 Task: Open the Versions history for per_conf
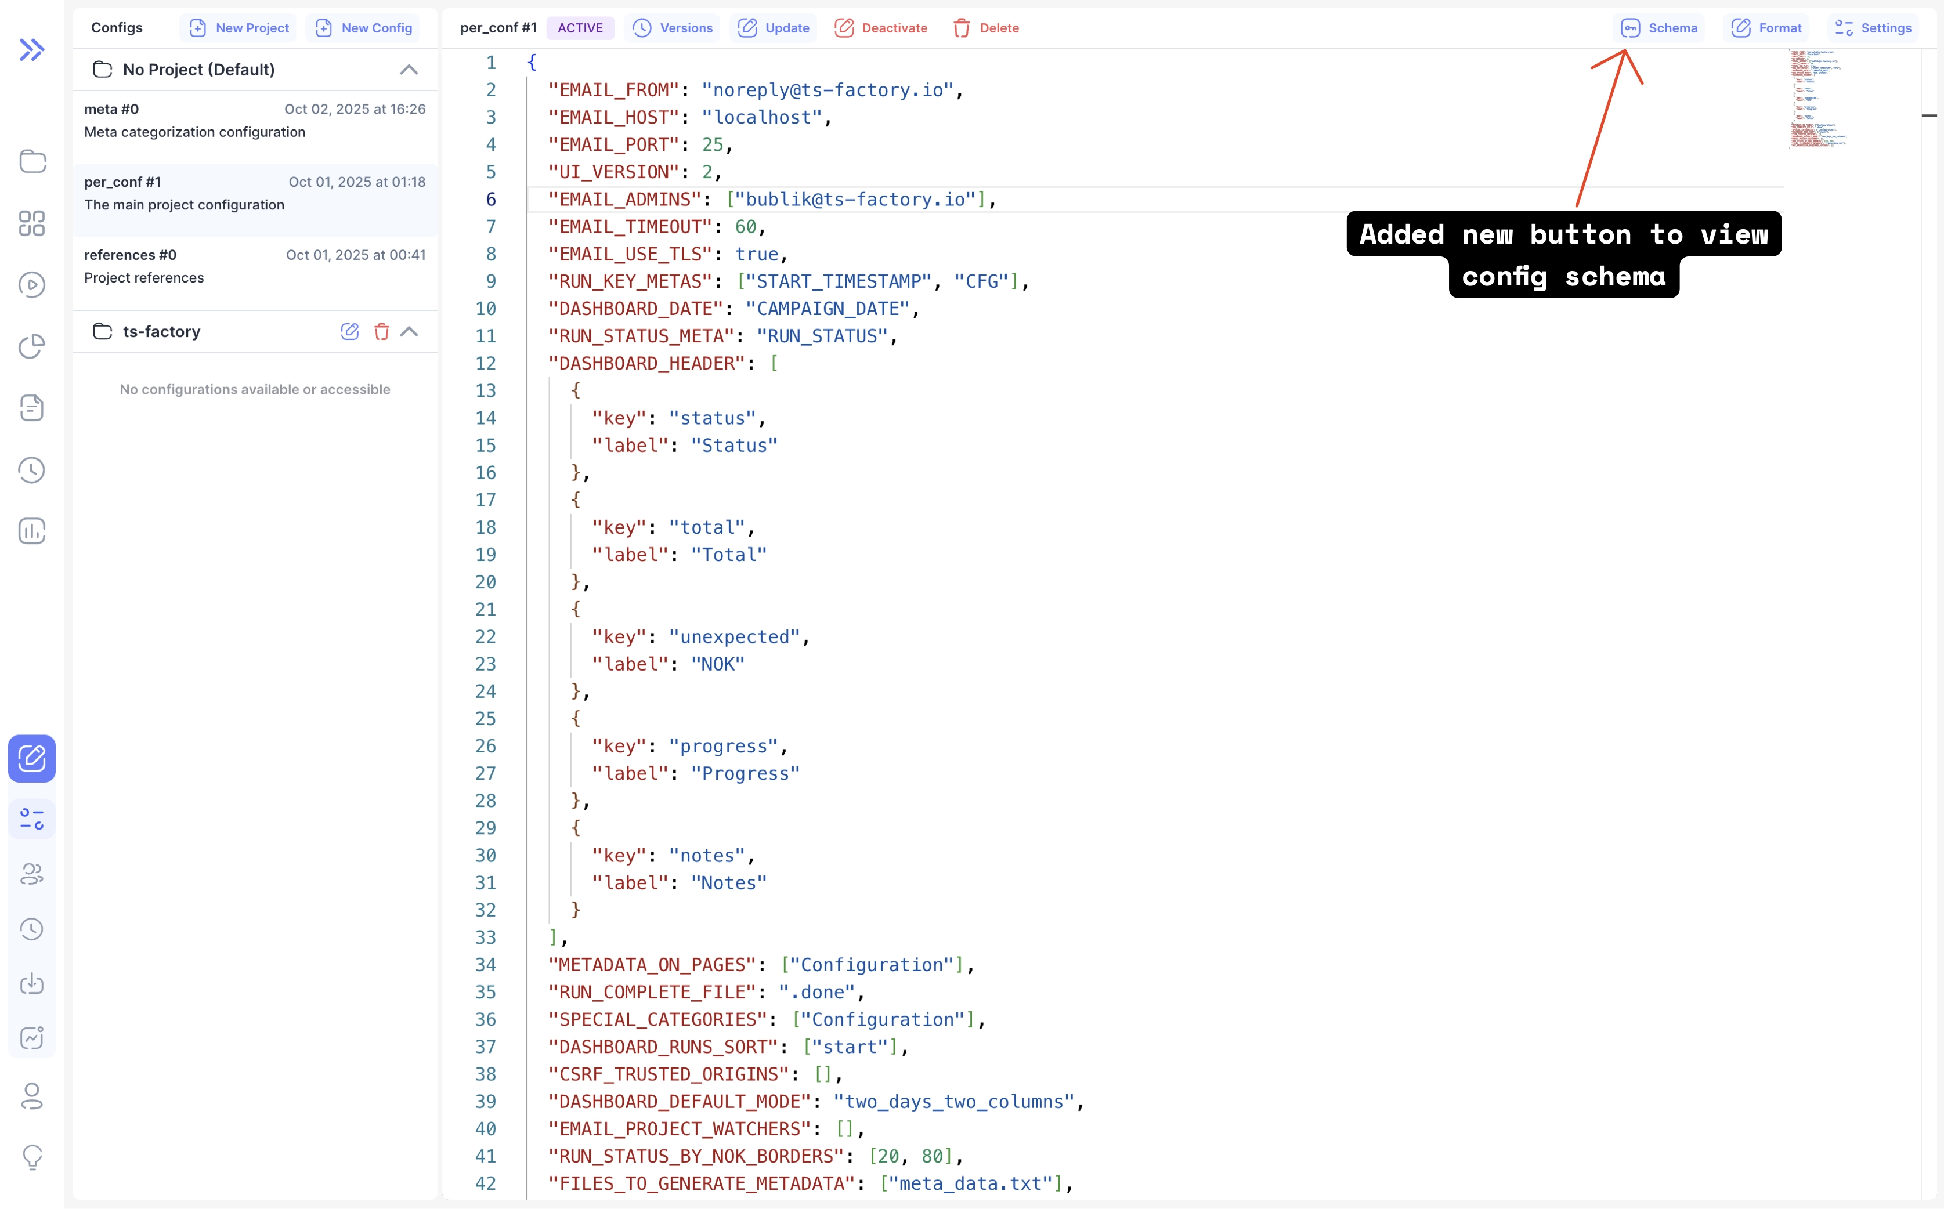[673, 27]
